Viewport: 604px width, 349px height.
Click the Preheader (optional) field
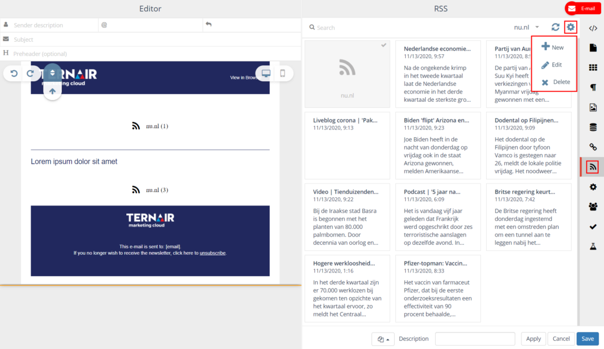pyautogui.click(x=150, y=54)
